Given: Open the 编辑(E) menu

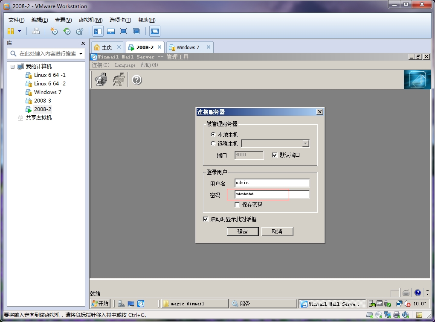Looking at the screenshot, I should click(40, 20).
